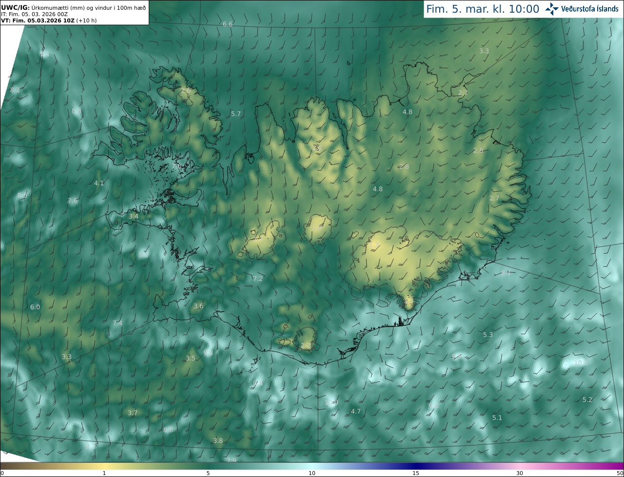Click the 2.2 value on the south glacier
Viewport: 624px width, 477px height.
tap(306, 345)
